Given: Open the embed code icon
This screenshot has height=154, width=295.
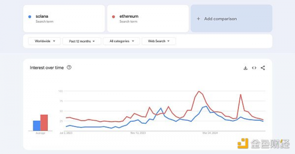Looking at the screenshot, I should pos(254,68).
